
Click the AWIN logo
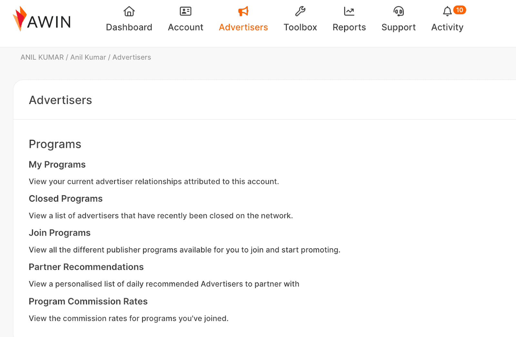point(42,19)
